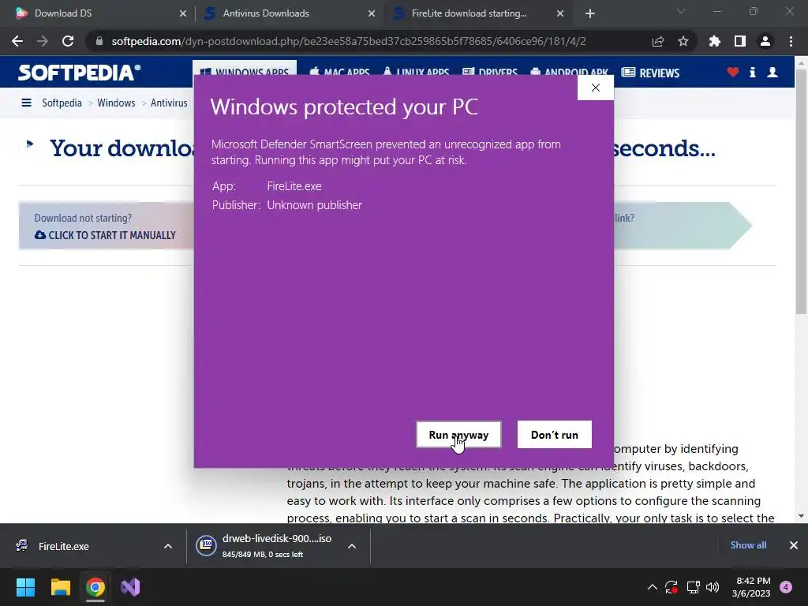Close the downloads bar
The height and width of the screenshot is (606, 808).
[794, 545]
